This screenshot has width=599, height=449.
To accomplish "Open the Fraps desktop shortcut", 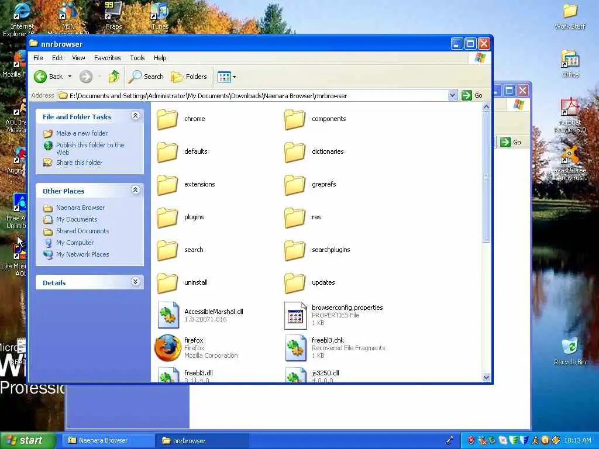I will (x=113, y=16).
